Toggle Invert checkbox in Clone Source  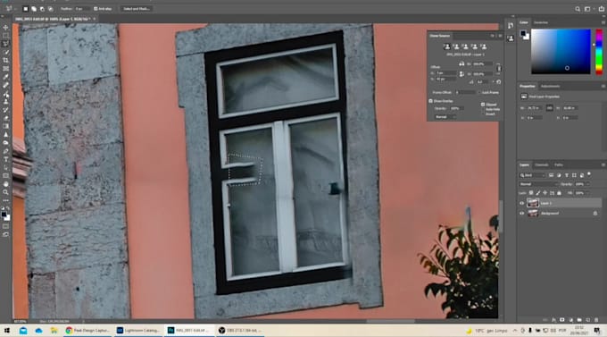(x=483, y=114)
